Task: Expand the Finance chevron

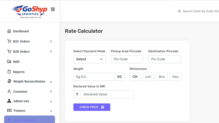Action: pyautogui.click(x=51, y=111)
